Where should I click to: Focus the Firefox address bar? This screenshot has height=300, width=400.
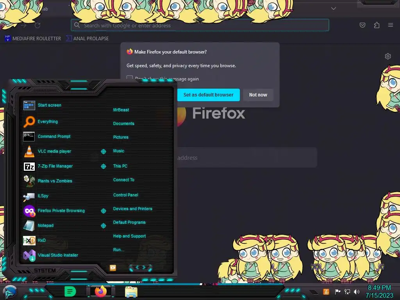[200, 25]
